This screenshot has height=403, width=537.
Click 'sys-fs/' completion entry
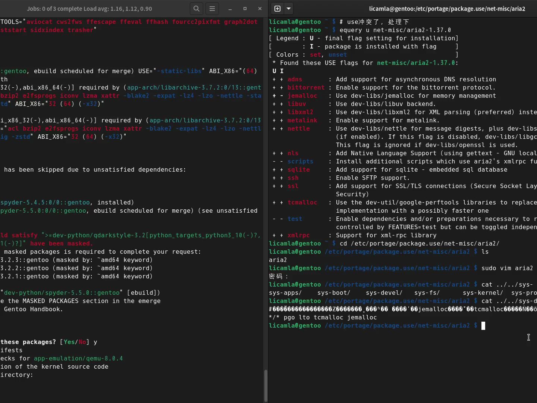click(x=427, y=293)
